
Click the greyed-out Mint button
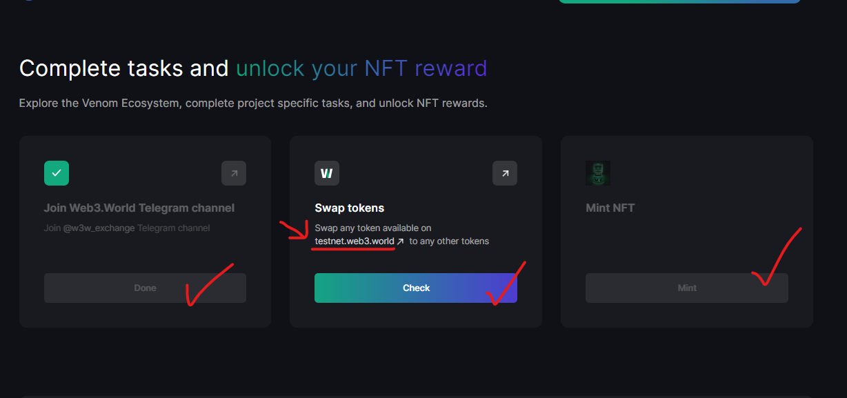(687, 288)
